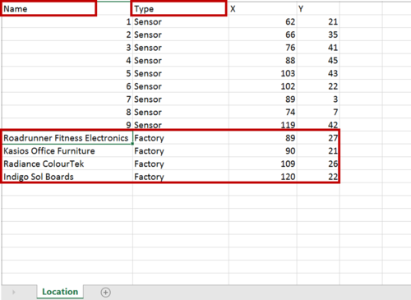
Task: Select the Name cell containing 1
Action: (x=67, y=21)
